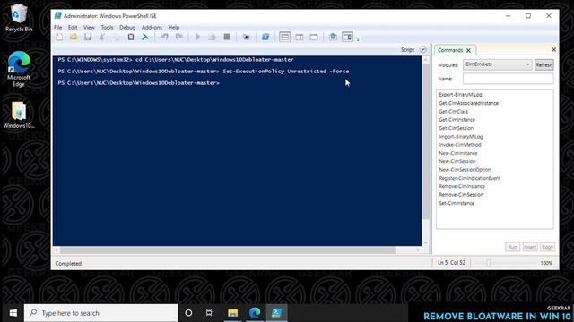Select Get-CimClass in command list
This screenshot has height=322, width=574.
point(453,111)
